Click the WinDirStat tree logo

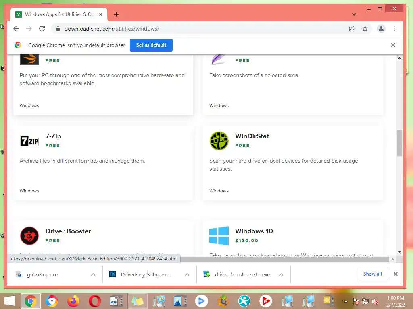pos(219,141)
